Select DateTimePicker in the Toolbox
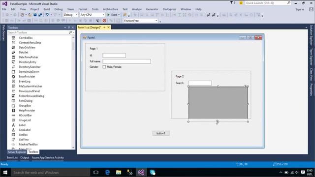Image resolution: width=315 pixels, height=177 pixels. 29,57
